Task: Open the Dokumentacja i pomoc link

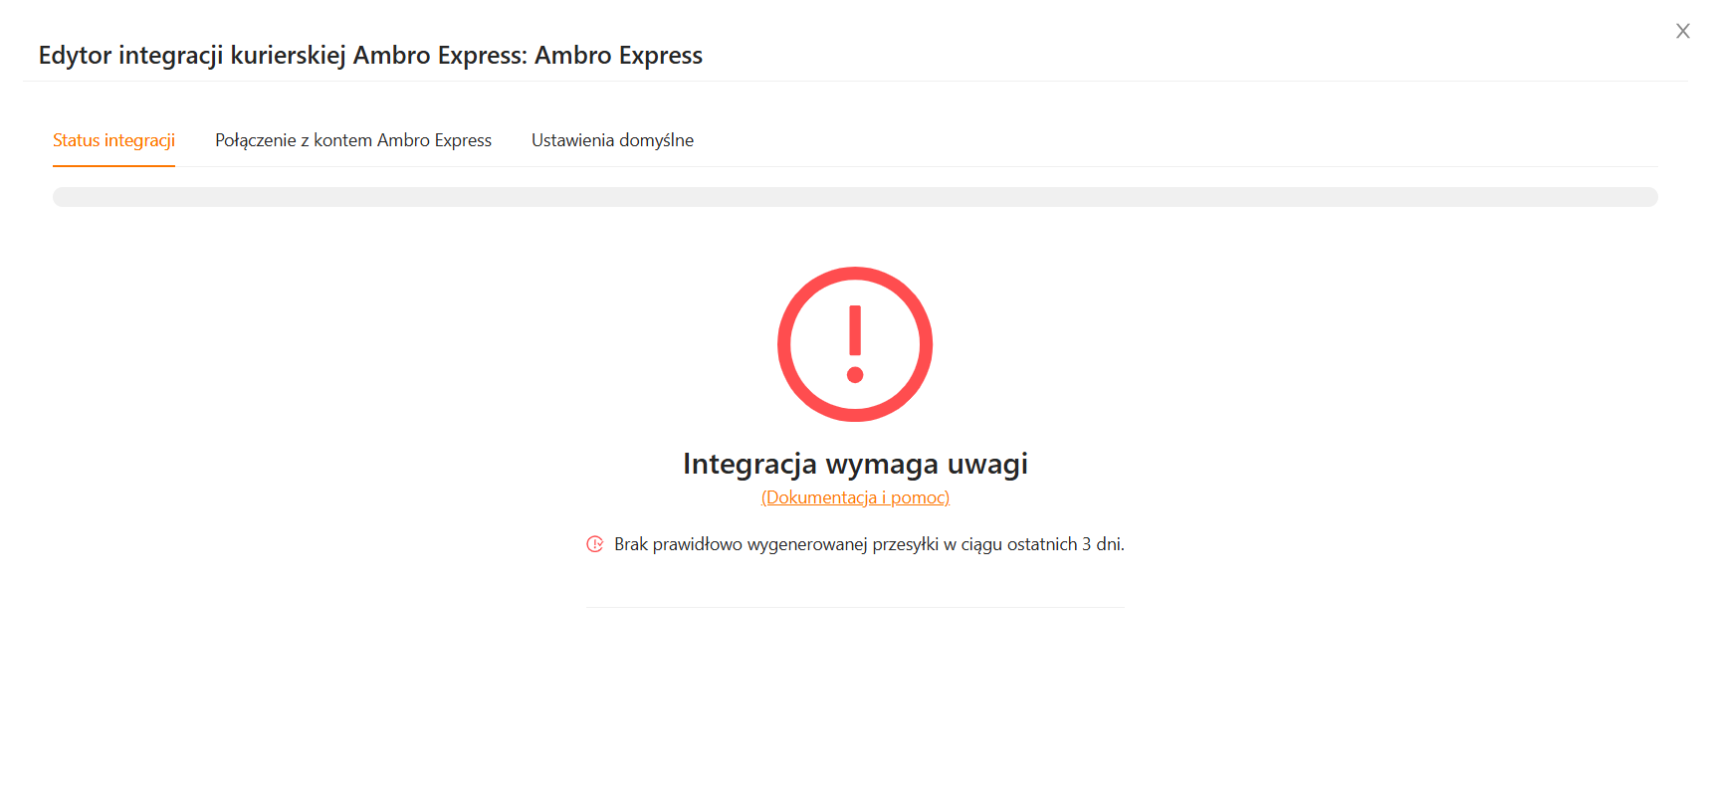Action: point(855,497)
